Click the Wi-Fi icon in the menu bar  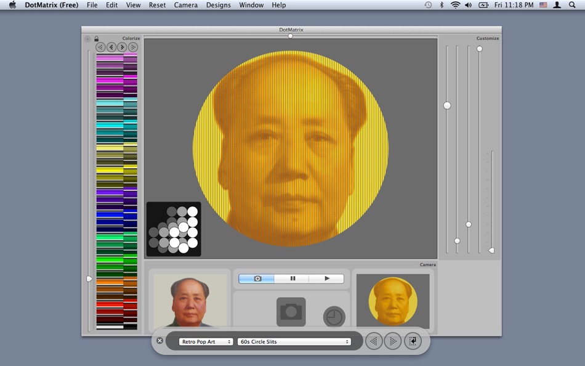pos(455,5)
